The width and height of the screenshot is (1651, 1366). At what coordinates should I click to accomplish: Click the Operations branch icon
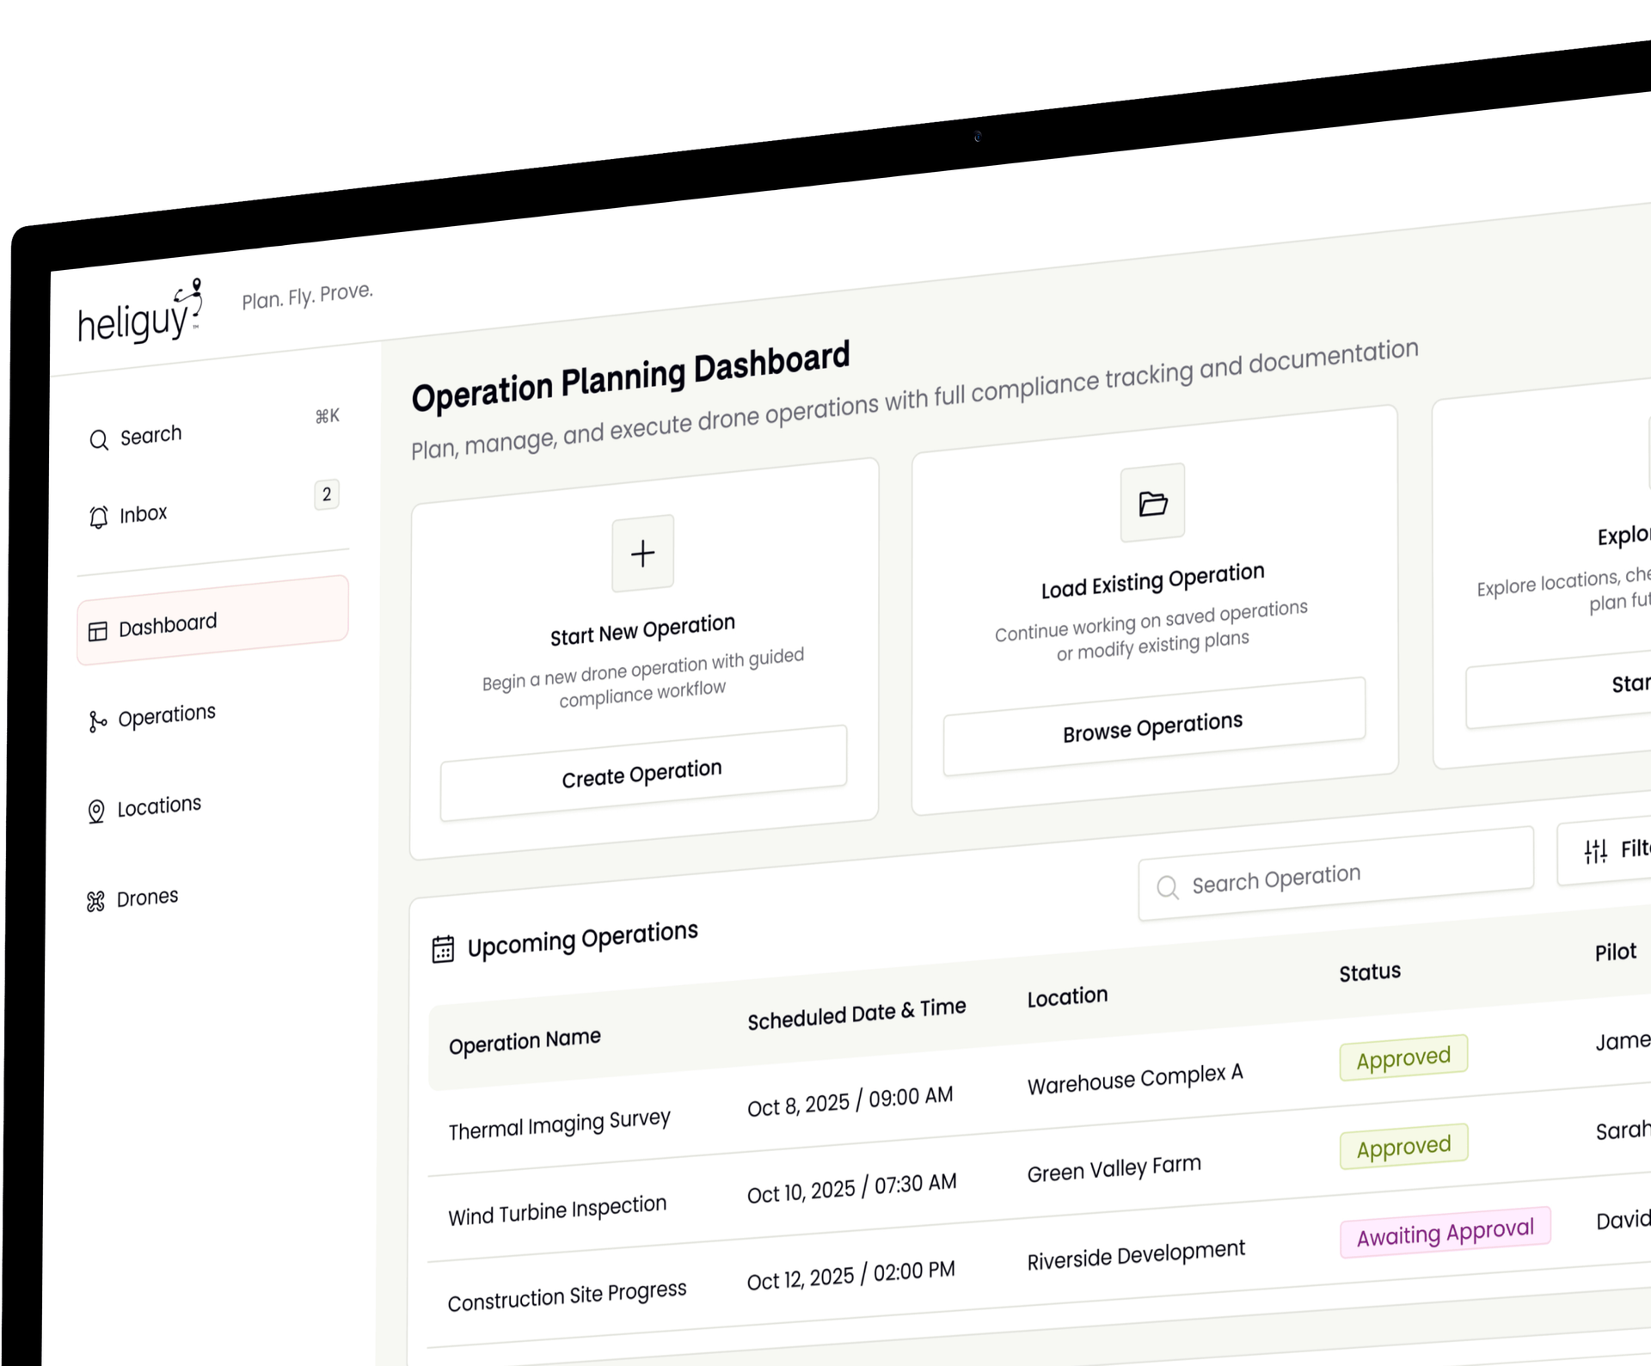(96, 721)
